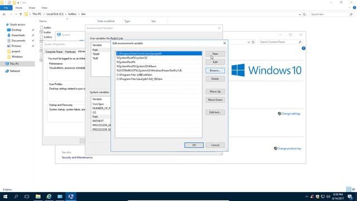Open Security and Maintenance link
The height and width of the screenshot is (201, 357).
[x=77, y=157]
